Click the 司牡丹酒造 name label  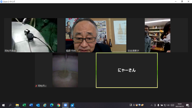[10, 51]
